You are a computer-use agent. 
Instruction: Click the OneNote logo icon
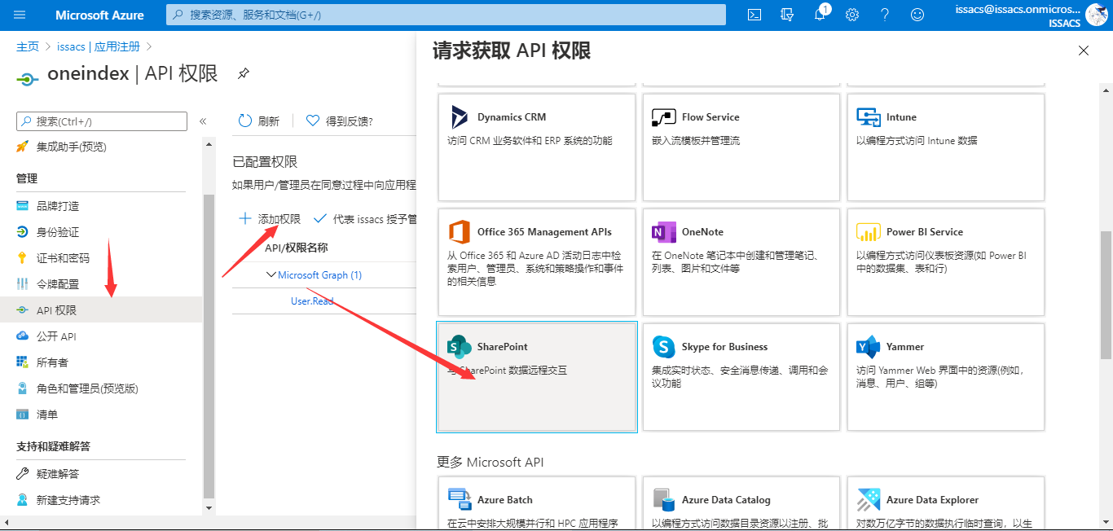(x=664, y=232)
